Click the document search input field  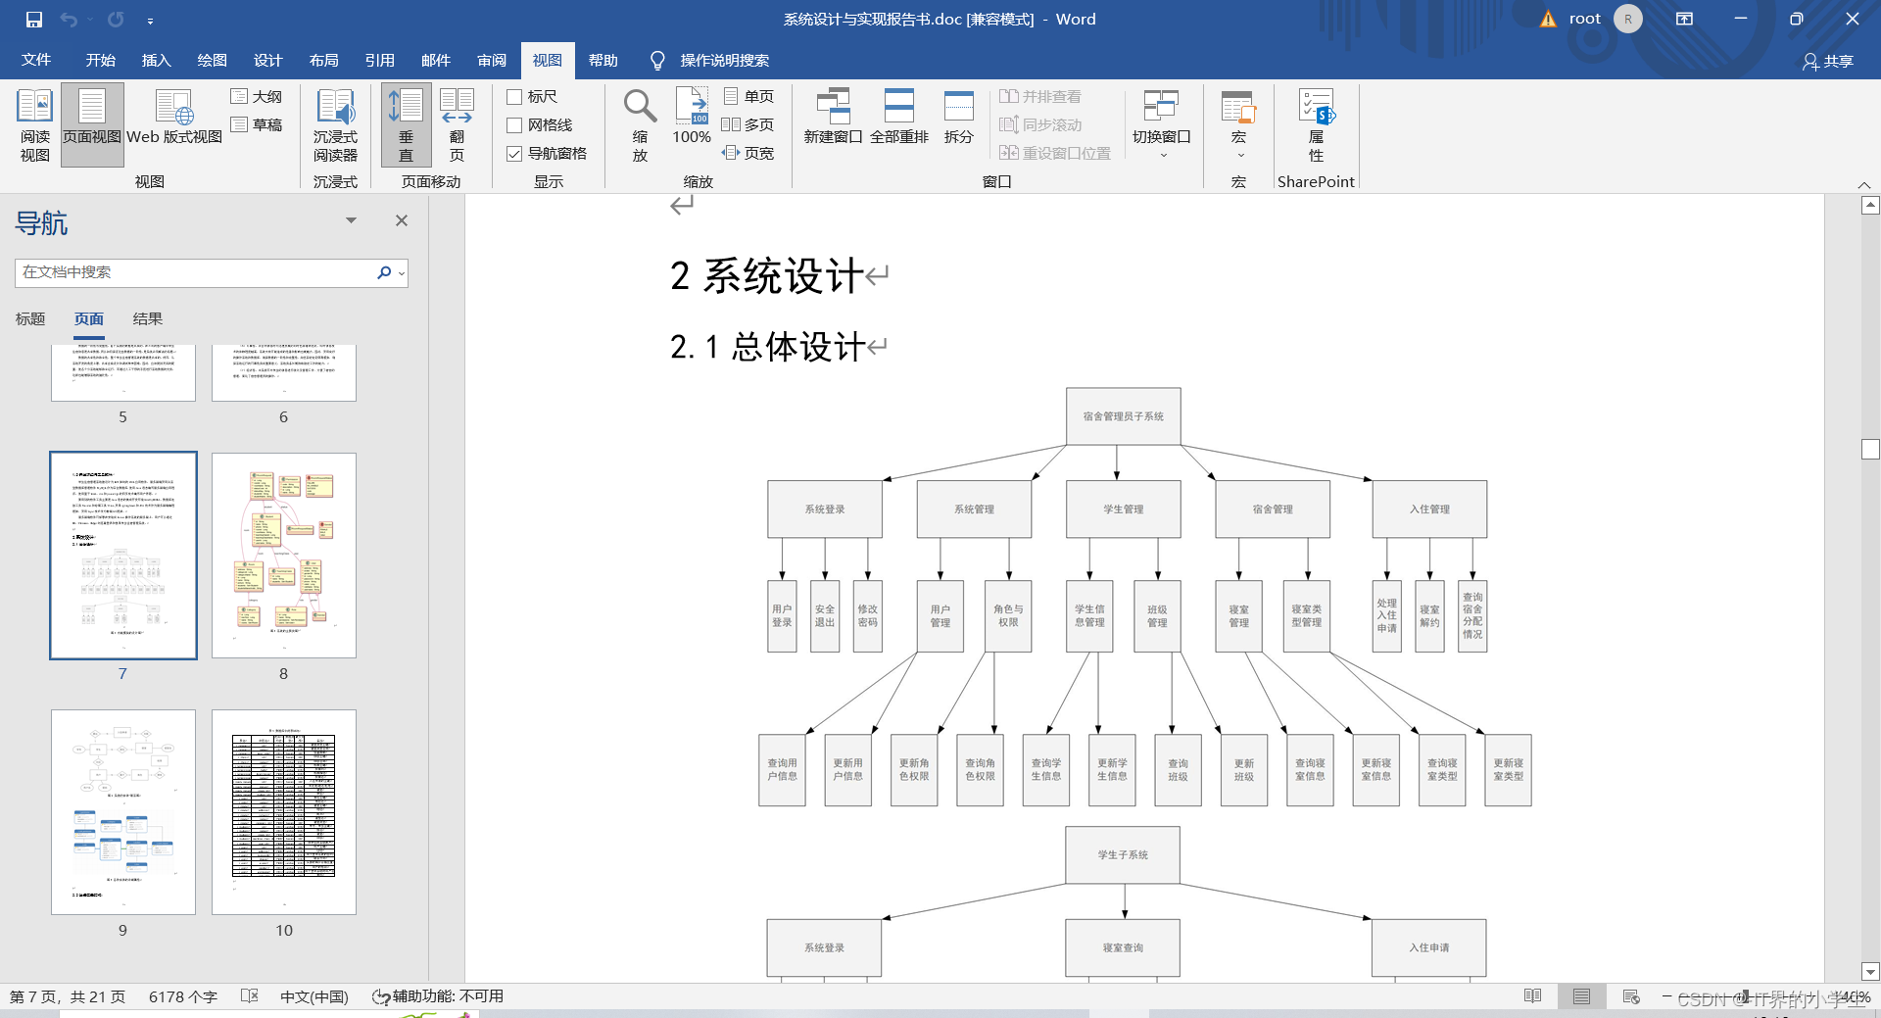point(194,272)
